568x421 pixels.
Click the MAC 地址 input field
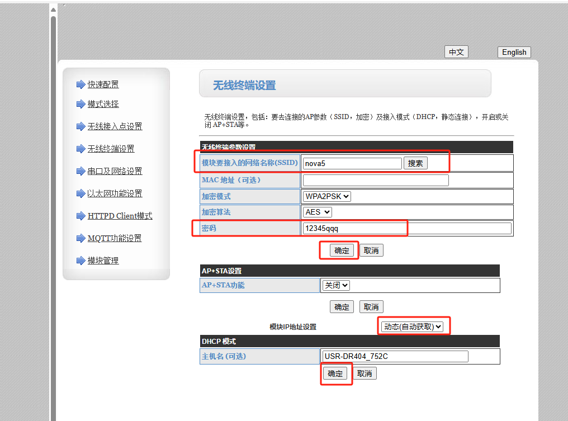(376, 180)
